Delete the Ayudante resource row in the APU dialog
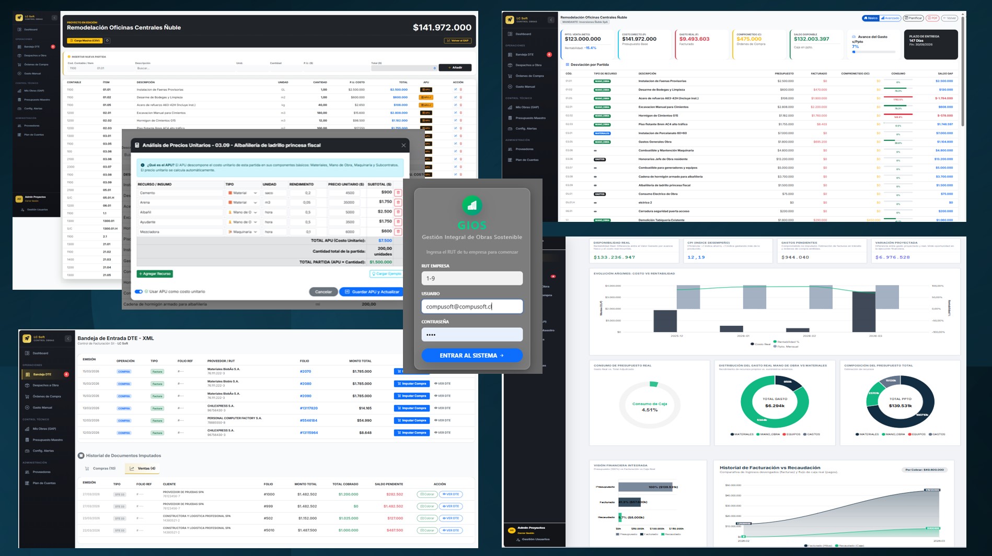Image resolution: width=992 pixels, height=556 pixels. coord(398,222)
